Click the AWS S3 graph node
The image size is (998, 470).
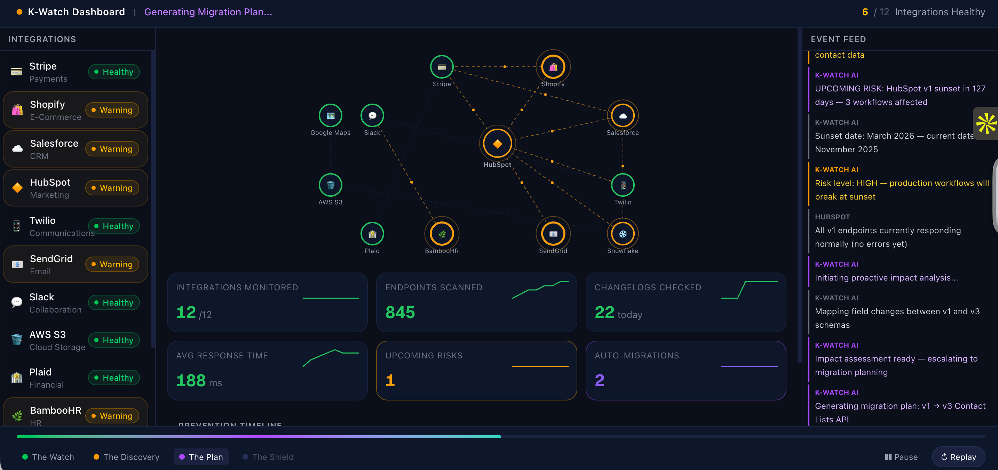[x=330, y=185]
